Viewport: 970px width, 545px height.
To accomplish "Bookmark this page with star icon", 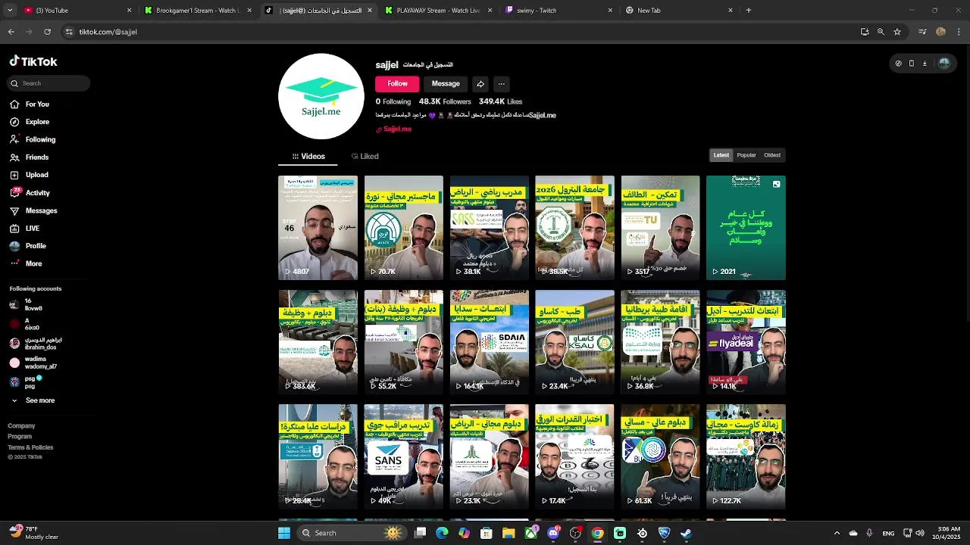I will [897, 32].
